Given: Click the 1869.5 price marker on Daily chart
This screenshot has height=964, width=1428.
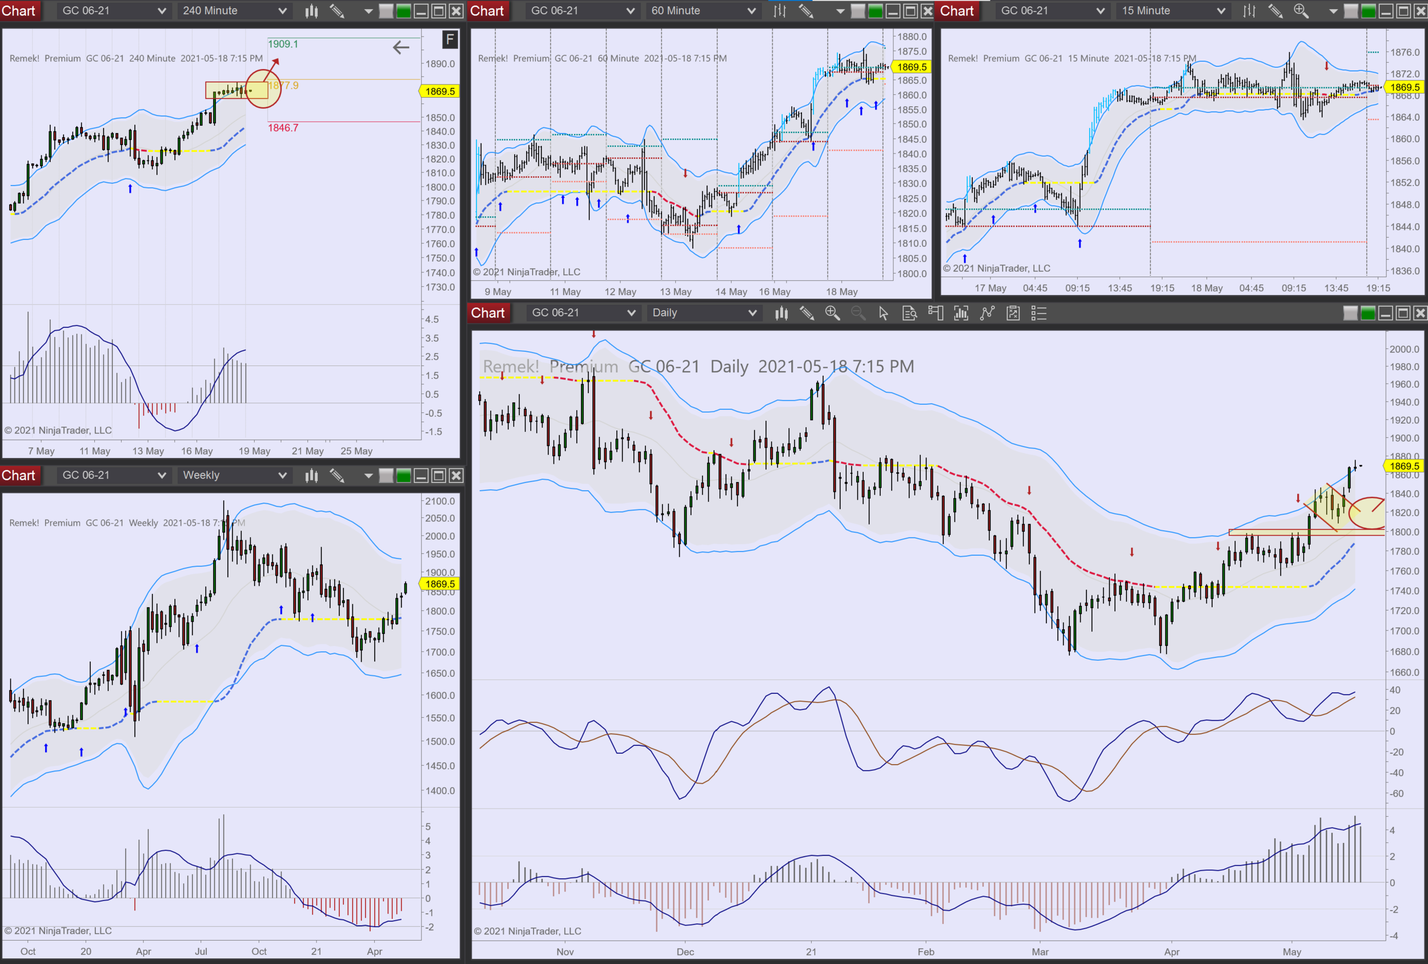Looking at the screenshot, I should [1403, 465].
